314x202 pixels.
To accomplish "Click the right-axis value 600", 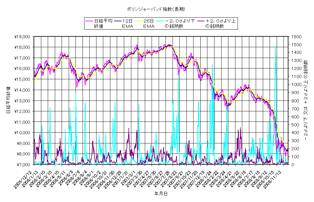I will coord(296,117).
